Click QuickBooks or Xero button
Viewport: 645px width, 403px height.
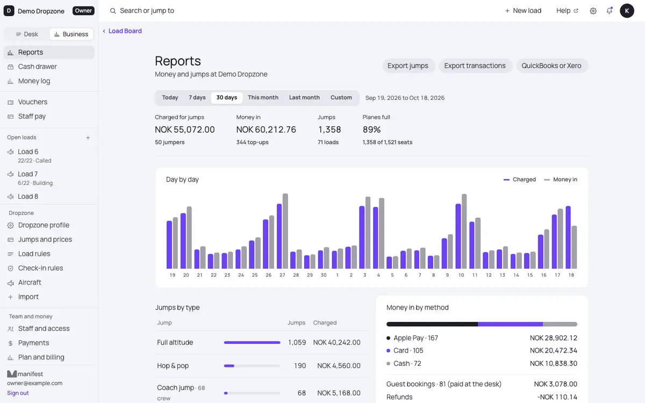tap(551, 66)
